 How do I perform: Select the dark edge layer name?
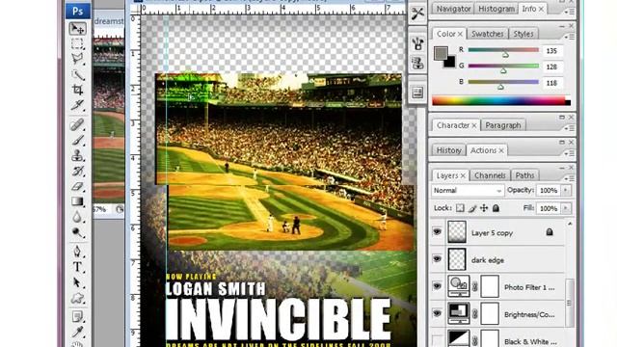(488, 260)
